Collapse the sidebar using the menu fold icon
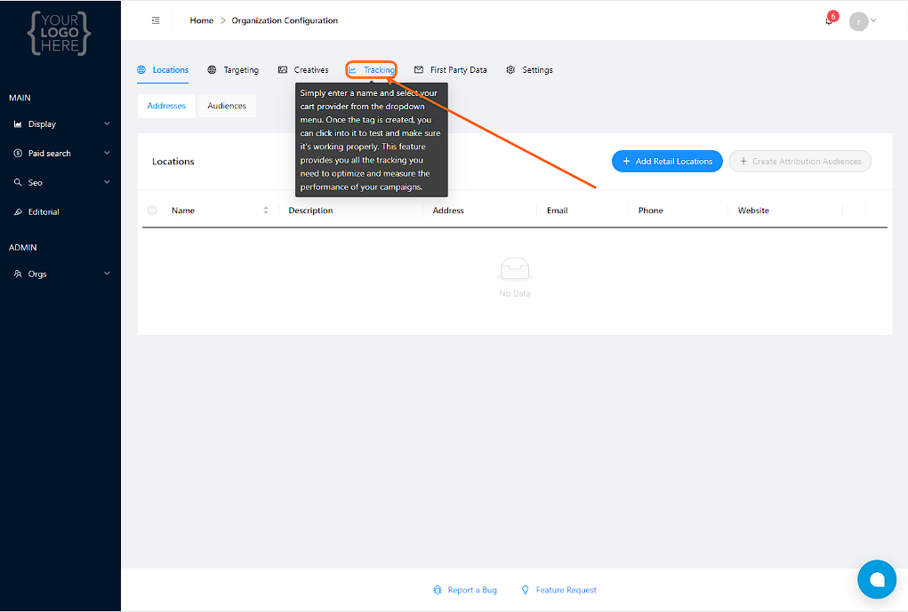 (156, 20)
